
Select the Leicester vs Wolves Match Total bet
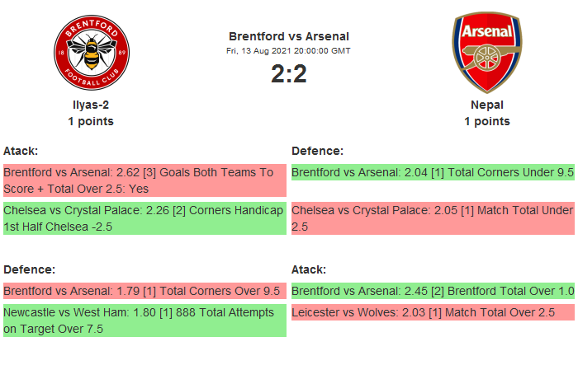pos(433,312)
